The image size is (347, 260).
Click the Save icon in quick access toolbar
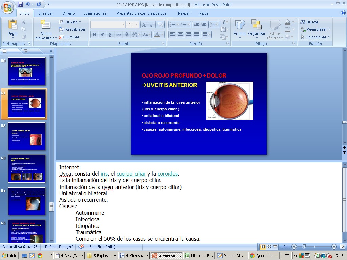tap(21, 4)
